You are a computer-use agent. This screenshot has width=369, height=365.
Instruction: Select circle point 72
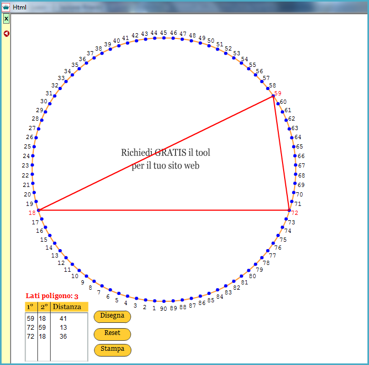pos(289,210)
